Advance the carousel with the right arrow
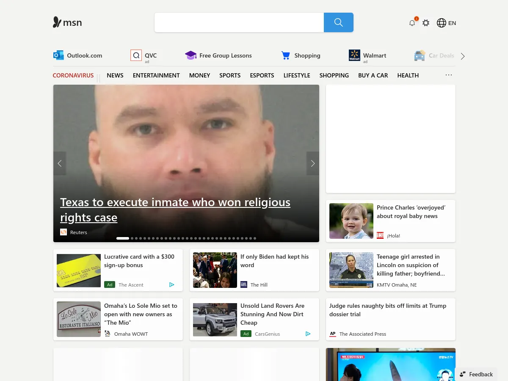 point(312,163)
